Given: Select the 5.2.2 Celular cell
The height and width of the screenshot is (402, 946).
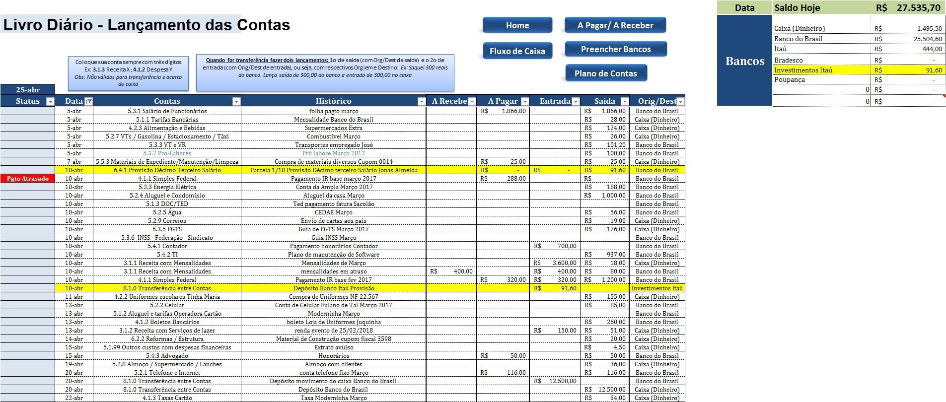Looking at the screenshot, I should point(167,305).
